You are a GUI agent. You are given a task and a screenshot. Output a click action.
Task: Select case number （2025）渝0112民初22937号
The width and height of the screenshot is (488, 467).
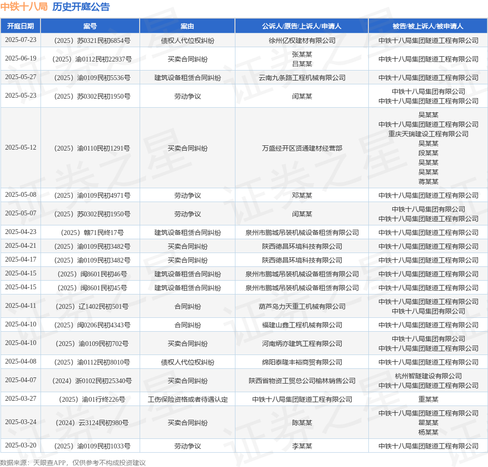[90, 59]
